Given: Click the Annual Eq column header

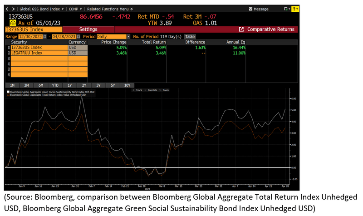Looking at the screenshot, I should coord(235,42).
